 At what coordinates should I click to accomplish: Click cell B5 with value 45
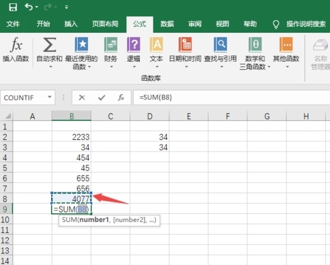[71, 168]
